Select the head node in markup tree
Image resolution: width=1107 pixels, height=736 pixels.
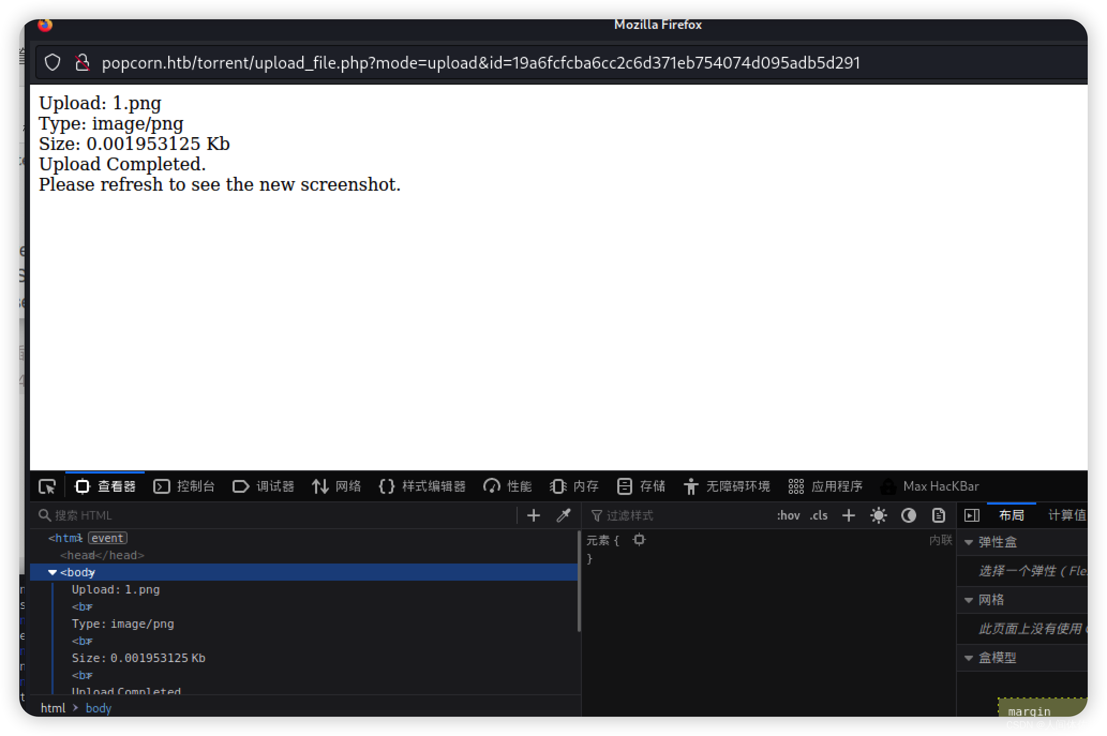pyautogui.click(x=102, y=555)
